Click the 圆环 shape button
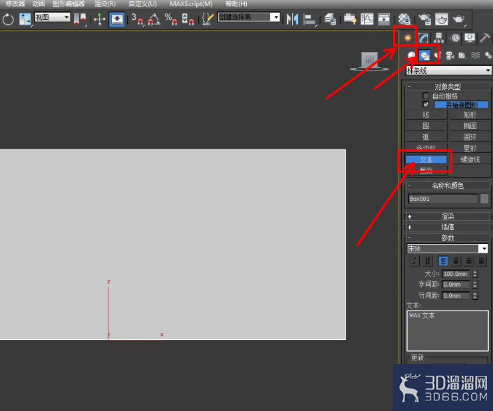This screenshot has height=411, width=493. (x=470, y=137)
